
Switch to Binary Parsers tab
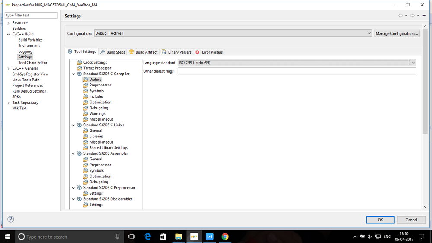(x=176, y=52)
